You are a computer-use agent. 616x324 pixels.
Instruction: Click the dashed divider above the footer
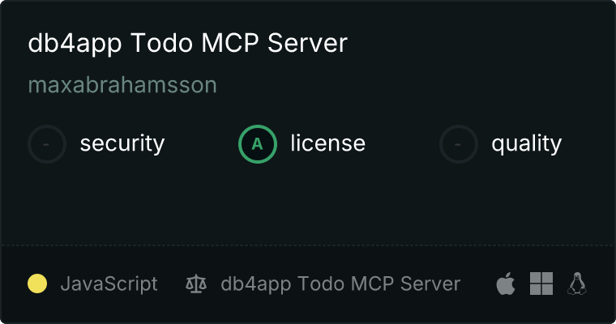click(308, 245)
